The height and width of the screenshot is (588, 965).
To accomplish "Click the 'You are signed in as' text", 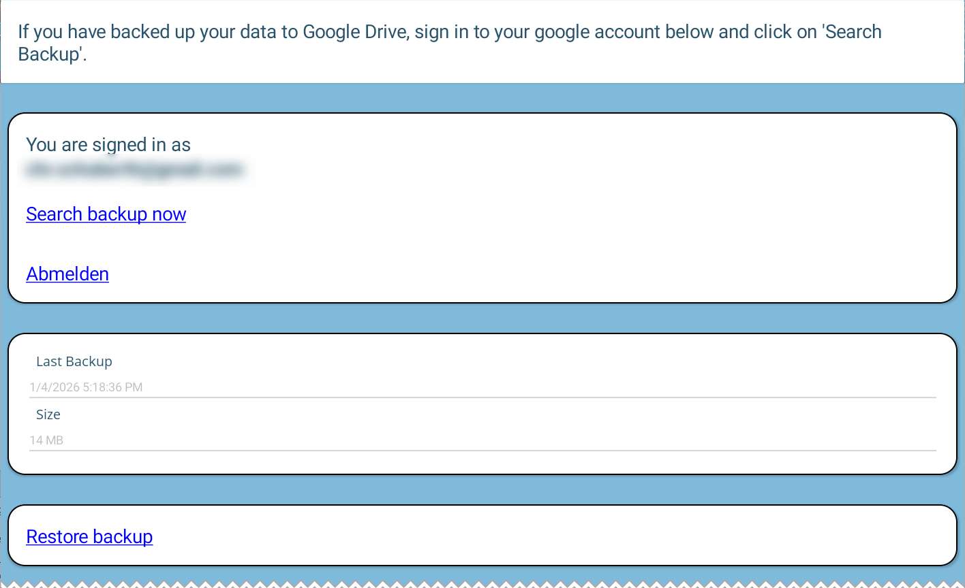I will (x=108, y=145).
